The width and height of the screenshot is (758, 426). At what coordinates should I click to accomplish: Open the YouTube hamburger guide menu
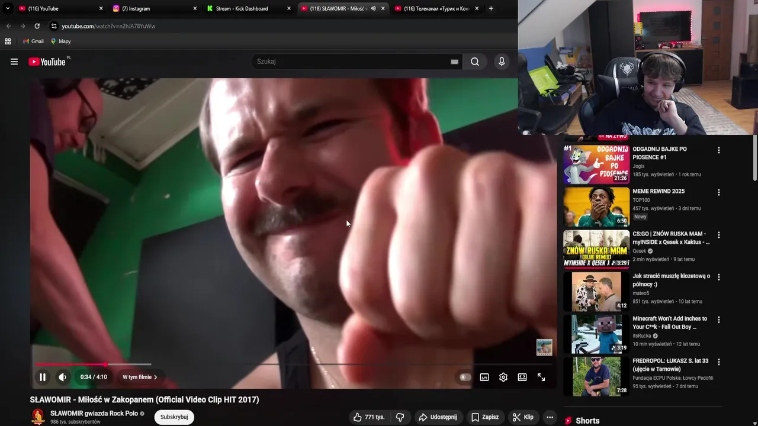pos(14,62)
